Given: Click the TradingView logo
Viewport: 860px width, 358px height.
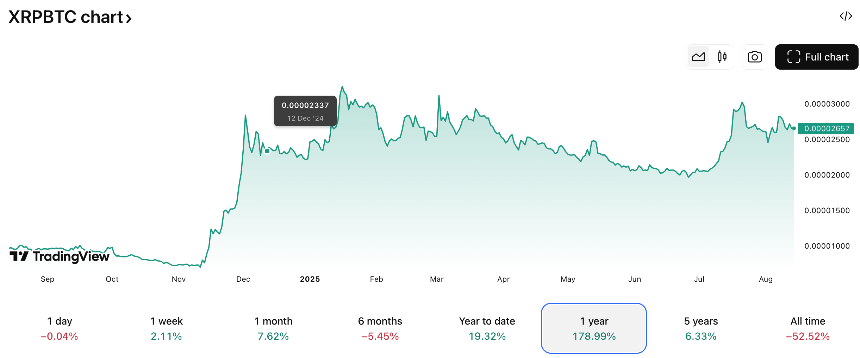Looking at the screenshot, I should 60,256.
